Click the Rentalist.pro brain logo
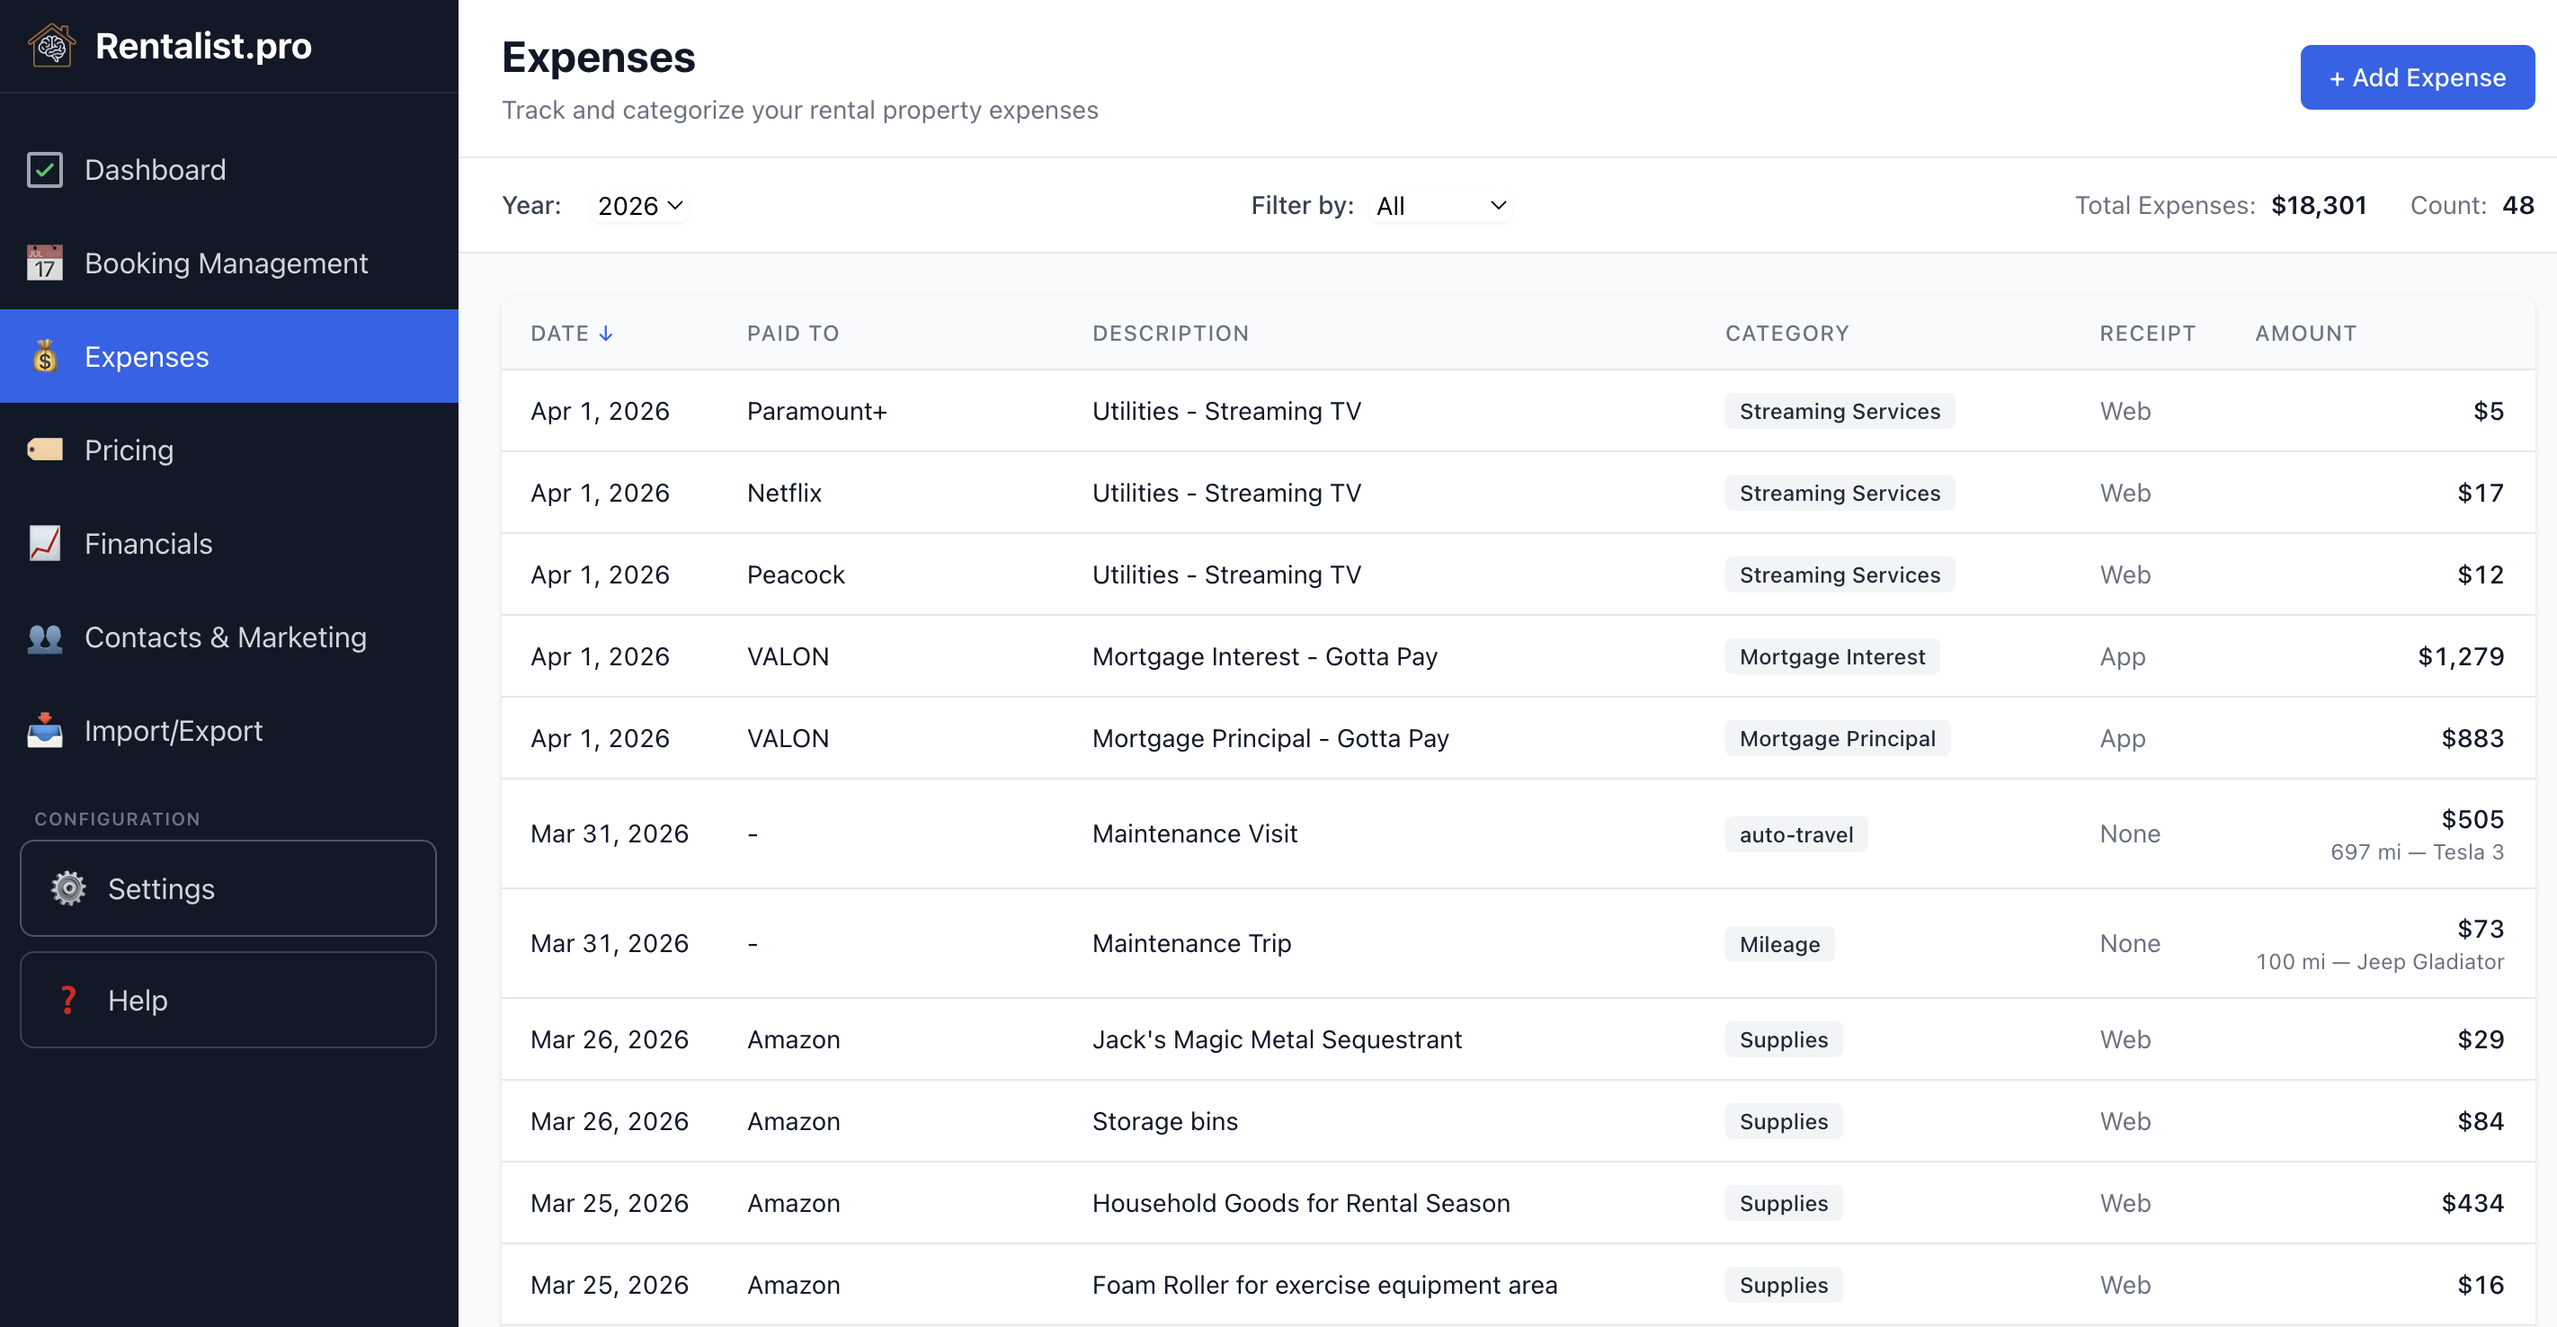The image size is (2557, 1327). tap(53, 45)
